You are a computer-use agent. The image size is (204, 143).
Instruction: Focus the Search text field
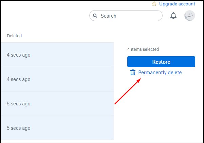point(129,16)
